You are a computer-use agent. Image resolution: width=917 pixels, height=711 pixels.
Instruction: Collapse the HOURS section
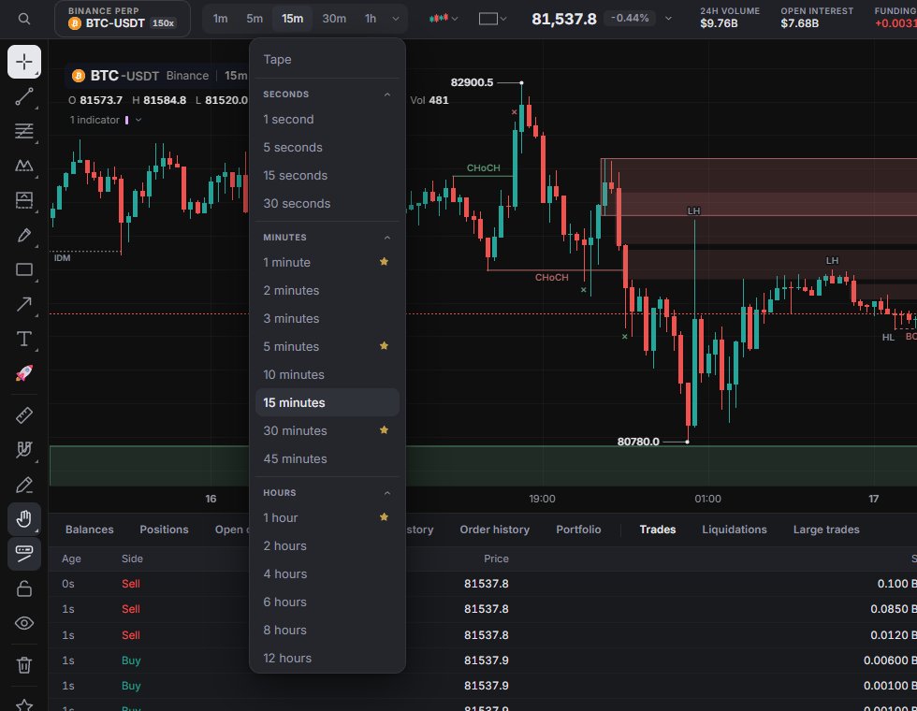[x=387, y=493]
